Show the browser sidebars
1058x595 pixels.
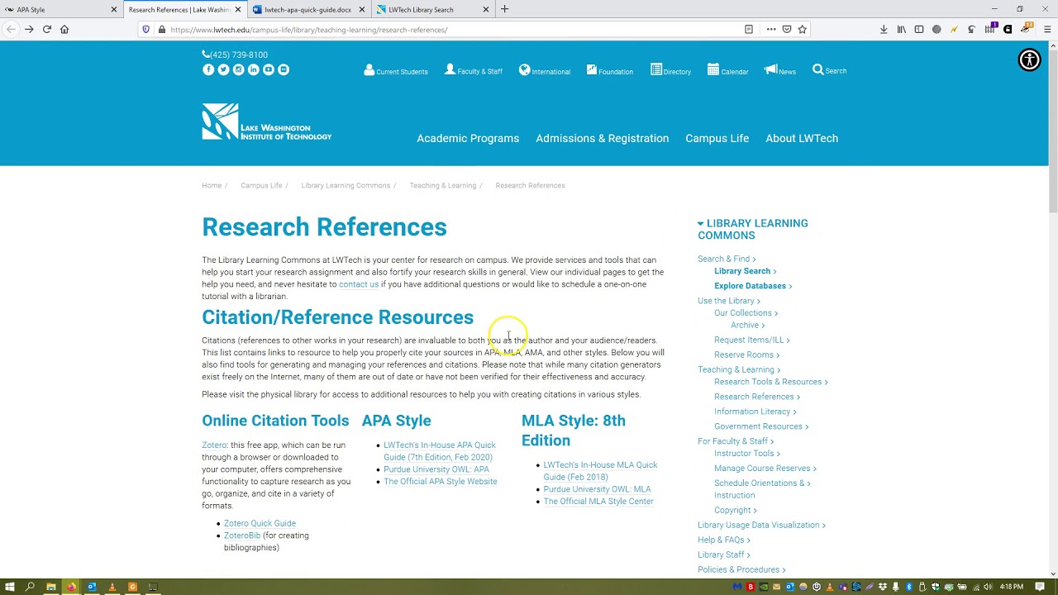point(919,29)
